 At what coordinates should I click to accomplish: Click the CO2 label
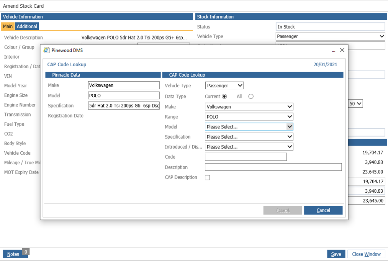click(x=8, y=134)
